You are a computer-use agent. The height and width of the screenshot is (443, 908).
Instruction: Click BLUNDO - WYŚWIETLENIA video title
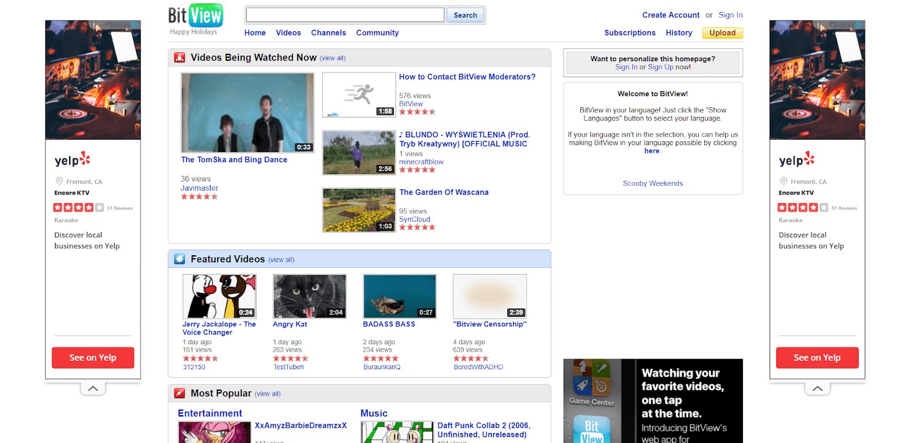pos(464,140)
